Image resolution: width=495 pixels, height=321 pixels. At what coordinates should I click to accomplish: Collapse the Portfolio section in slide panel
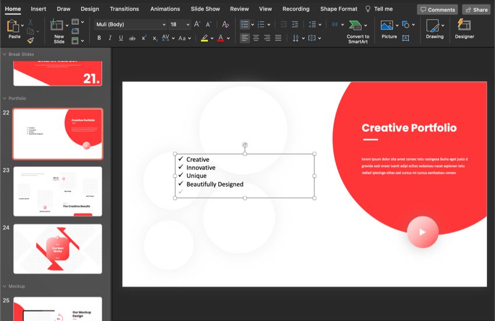(5, 98)
